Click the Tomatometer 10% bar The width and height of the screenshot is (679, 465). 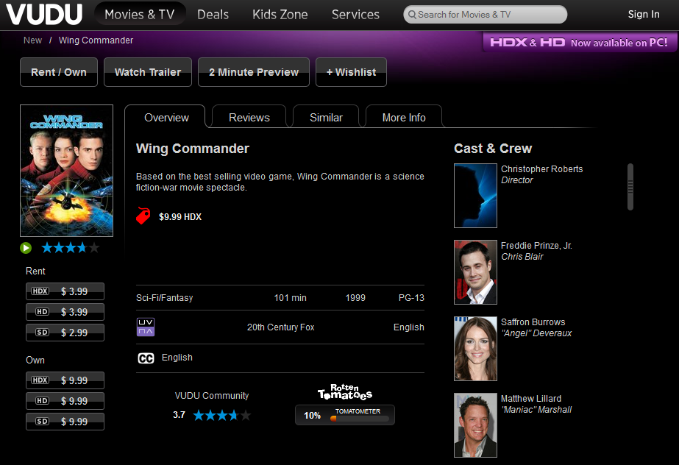coord(345,416)
